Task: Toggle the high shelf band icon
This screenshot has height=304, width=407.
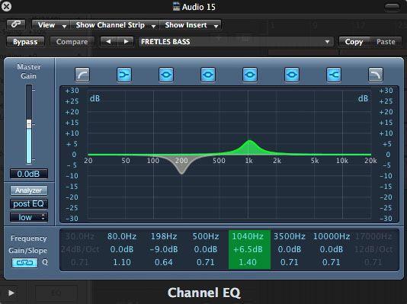Action: tap(334, 75)
